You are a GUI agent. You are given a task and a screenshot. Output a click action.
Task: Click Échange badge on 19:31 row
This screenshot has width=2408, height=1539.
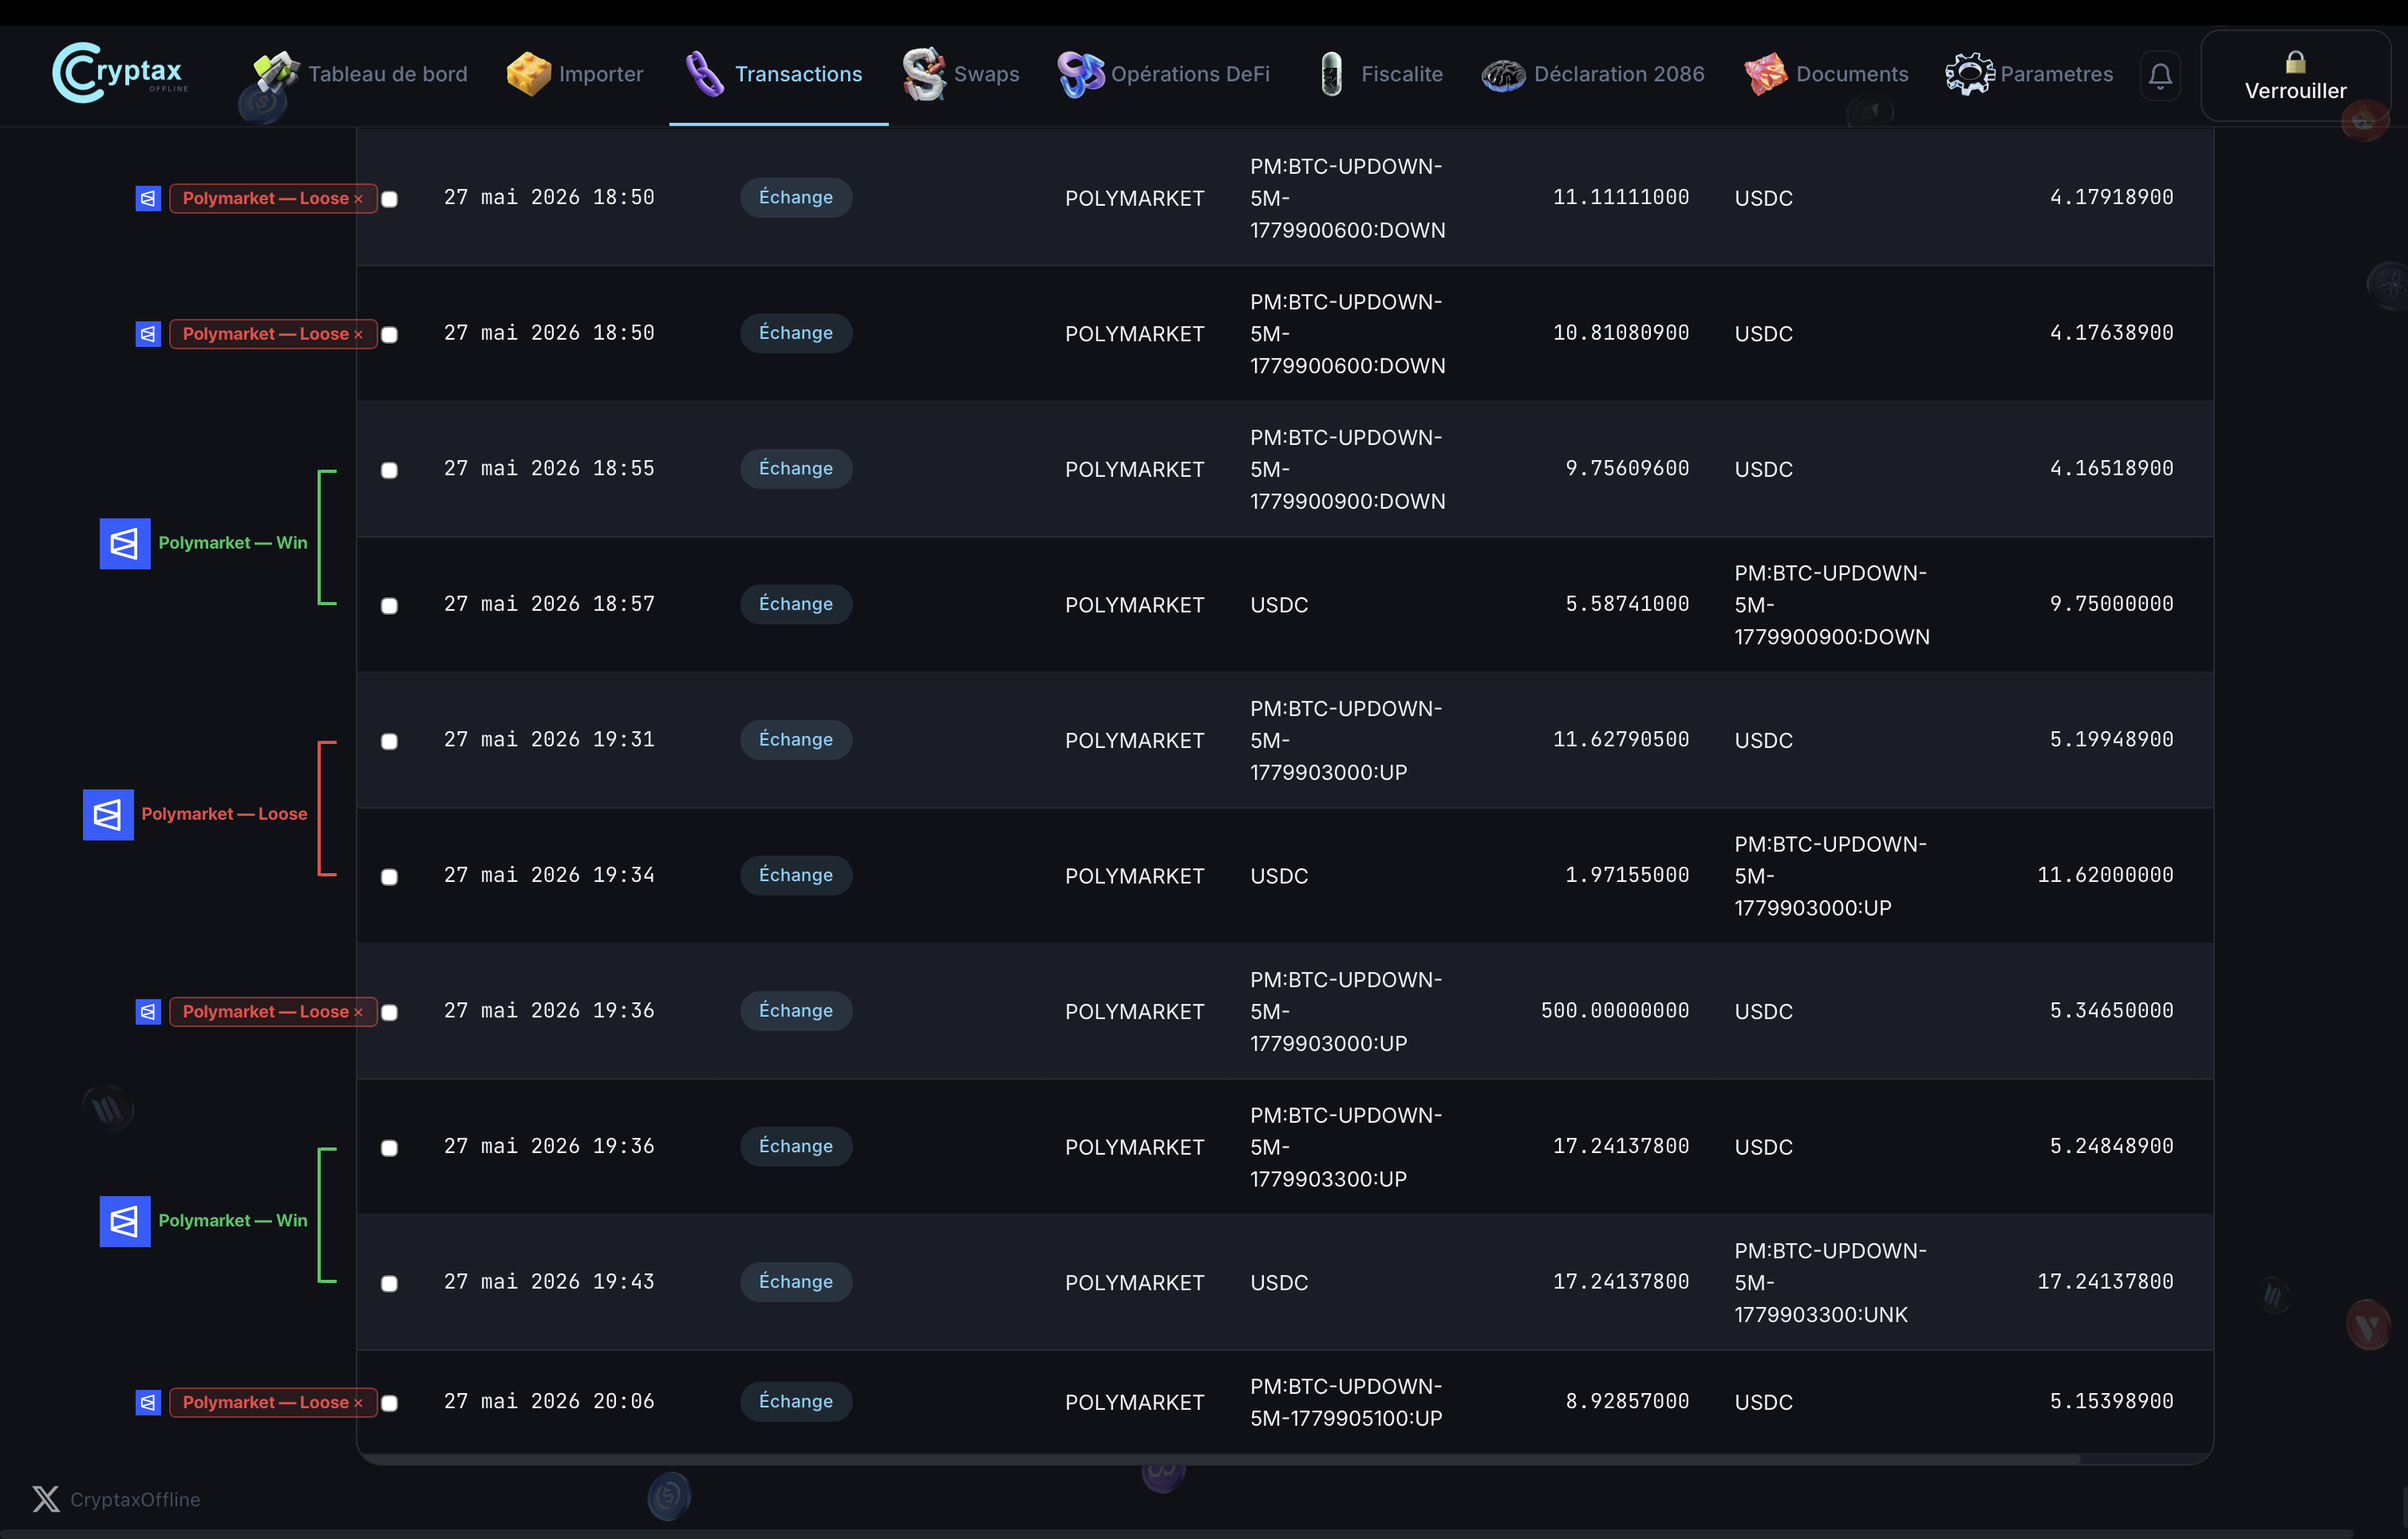pos(796,739)
